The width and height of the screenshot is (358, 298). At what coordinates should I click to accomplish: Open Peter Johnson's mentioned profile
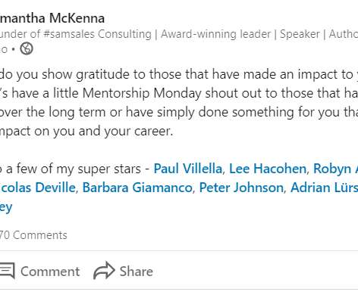[x=241, y=188]
